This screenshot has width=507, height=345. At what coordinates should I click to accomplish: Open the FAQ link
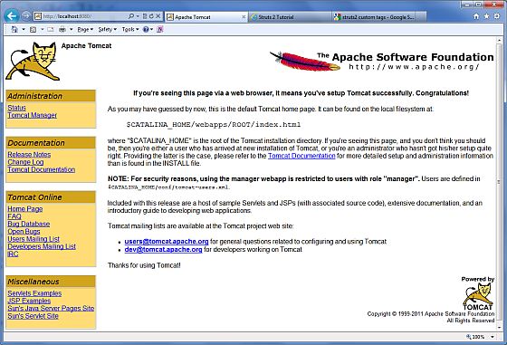pyautogui.click(x=14, y=216)
